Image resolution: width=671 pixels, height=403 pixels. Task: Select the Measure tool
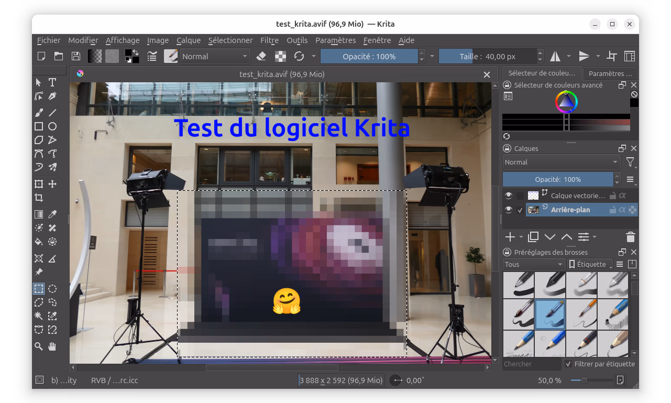[x=52, y=258]
